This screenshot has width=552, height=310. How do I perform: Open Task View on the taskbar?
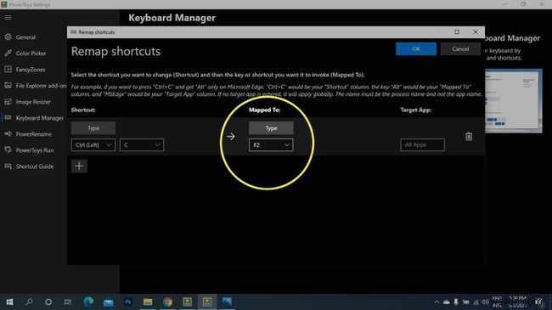click(68, 302)
